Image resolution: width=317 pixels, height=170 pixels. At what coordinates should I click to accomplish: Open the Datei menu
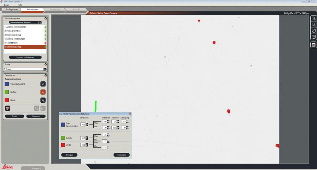pyautogui.click(x=6, y=5)
